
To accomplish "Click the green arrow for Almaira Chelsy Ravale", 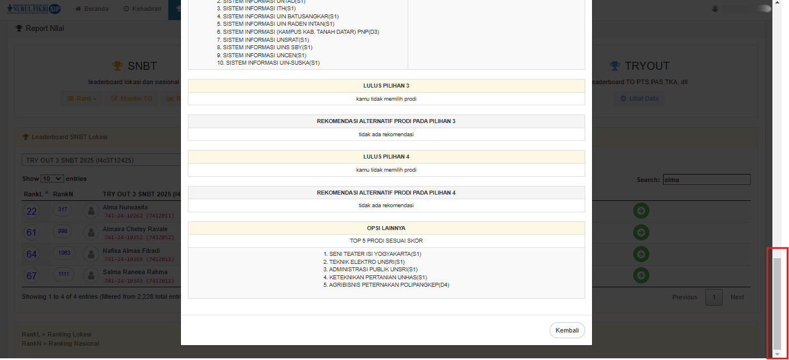I will (x=641, y=232).
